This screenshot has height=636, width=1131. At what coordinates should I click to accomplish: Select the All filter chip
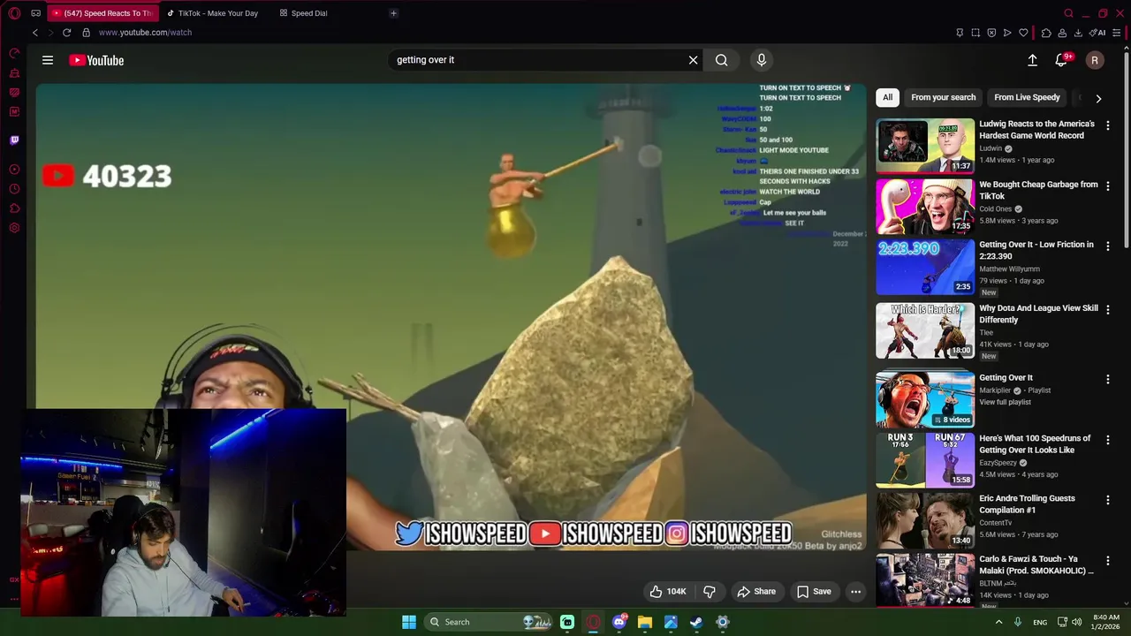pyautogui.click(x=887, y=97)
